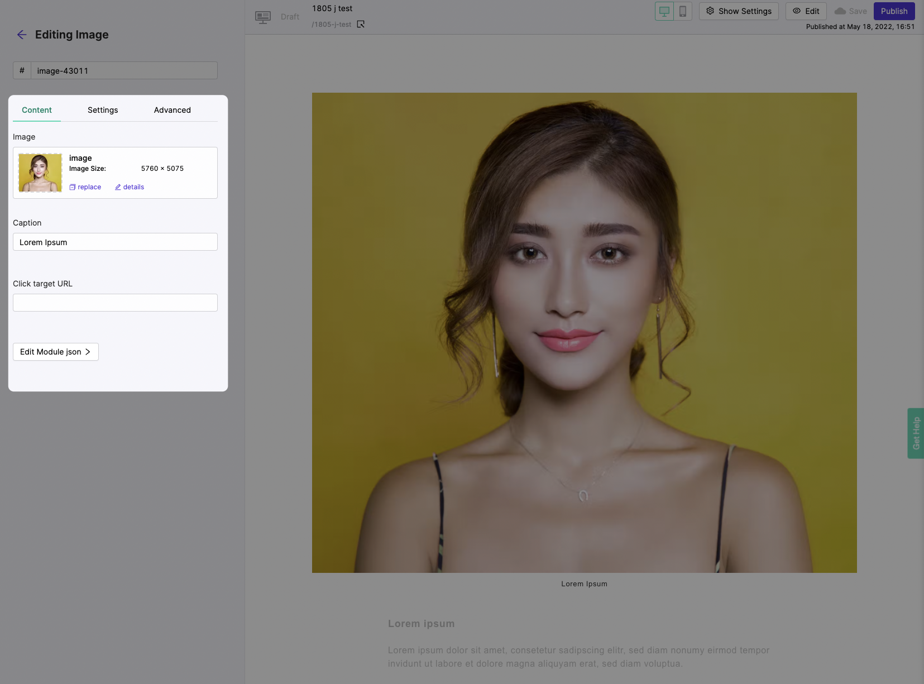Toggle the Edit preview eye button
This screenshot has height=684, width=924.
(x=806, y=11)
